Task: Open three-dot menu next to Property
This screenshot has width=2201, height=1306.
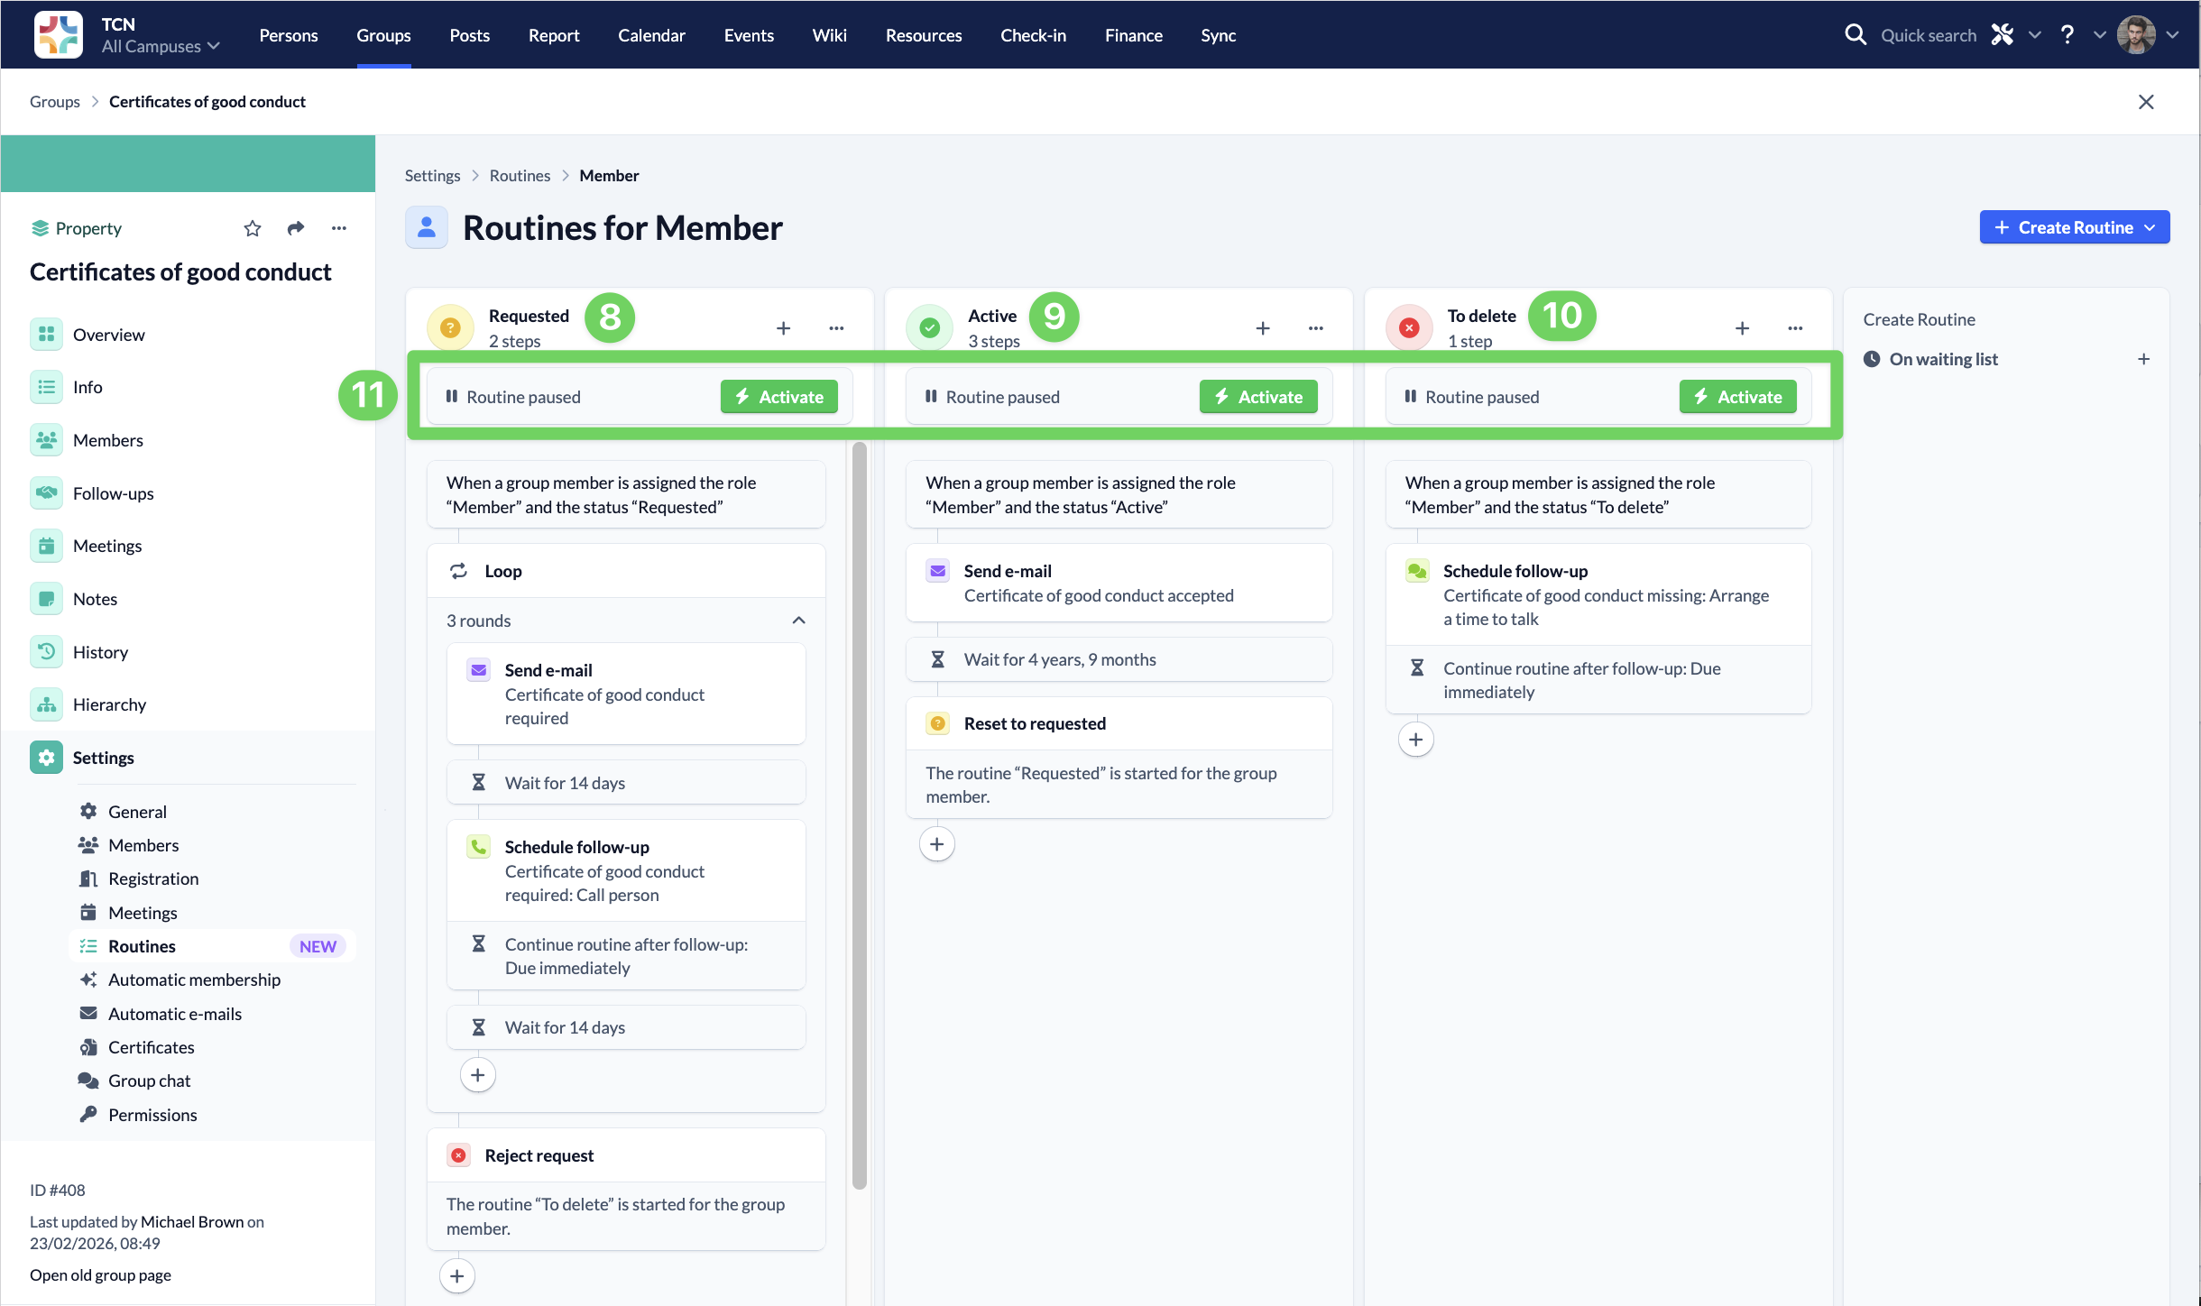Action: (339, 228)
